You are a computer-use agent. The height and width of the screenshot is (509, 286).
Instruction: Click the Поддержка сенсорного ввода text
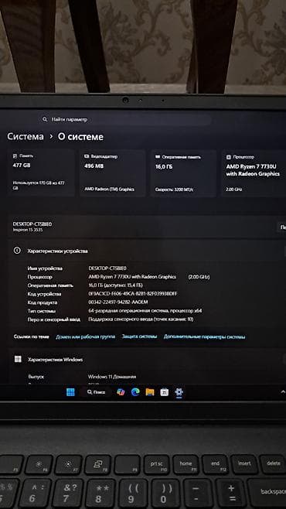[141, 319]
